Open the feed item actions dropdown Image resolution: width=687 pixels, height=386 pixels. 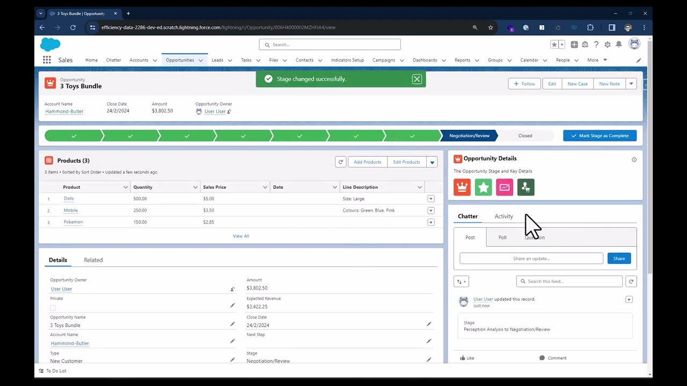[629, 299]
